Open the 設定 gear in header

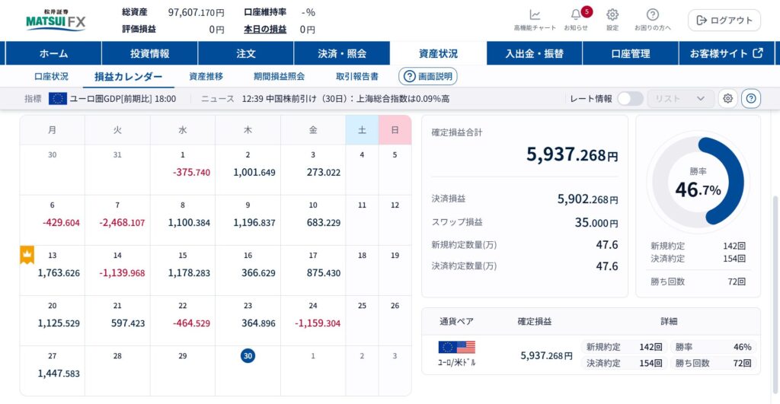click(x=612, y=15)
